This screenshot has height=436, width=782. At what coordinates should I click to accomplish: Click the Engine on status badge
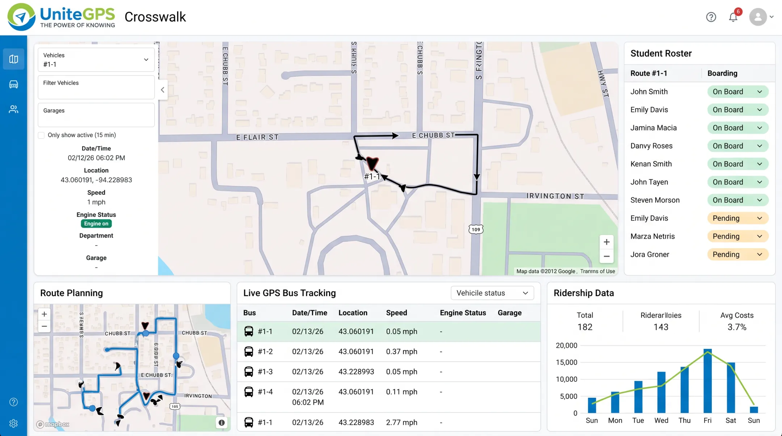(x=96, y=223)
